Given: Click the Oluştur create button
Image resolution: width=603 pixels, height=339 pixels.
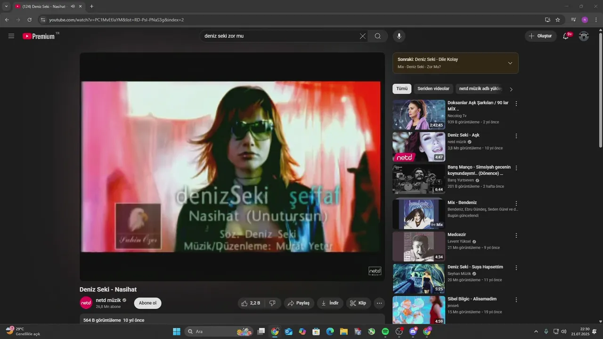Looking at the screenshot, I should click(x=540, y=36).
